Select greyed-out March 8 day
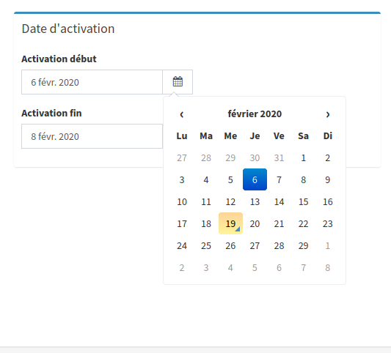 tap(328, 267)
